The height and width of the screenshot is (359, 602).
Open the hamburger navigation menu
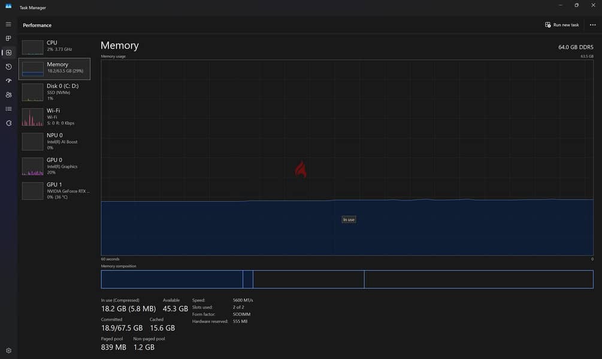point(8,24)
